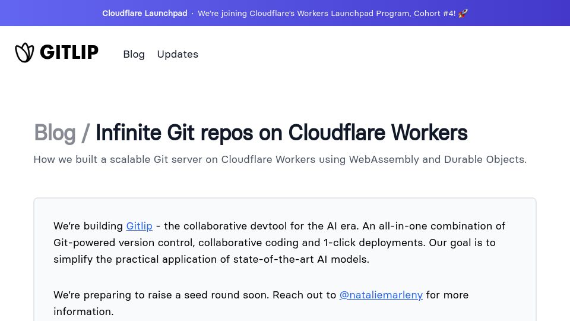The height and width of the screenshot is (321, 570).
Task: Click the subtitle about WebAssembly and Durable Objects
Action: click(280, 159)
